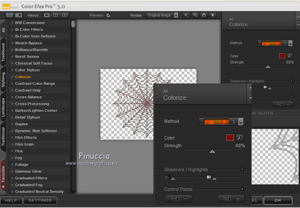The height and width of the screenshot is (208, 300).
Task: Select the Duplex filter from list
Action: (22, 124)
